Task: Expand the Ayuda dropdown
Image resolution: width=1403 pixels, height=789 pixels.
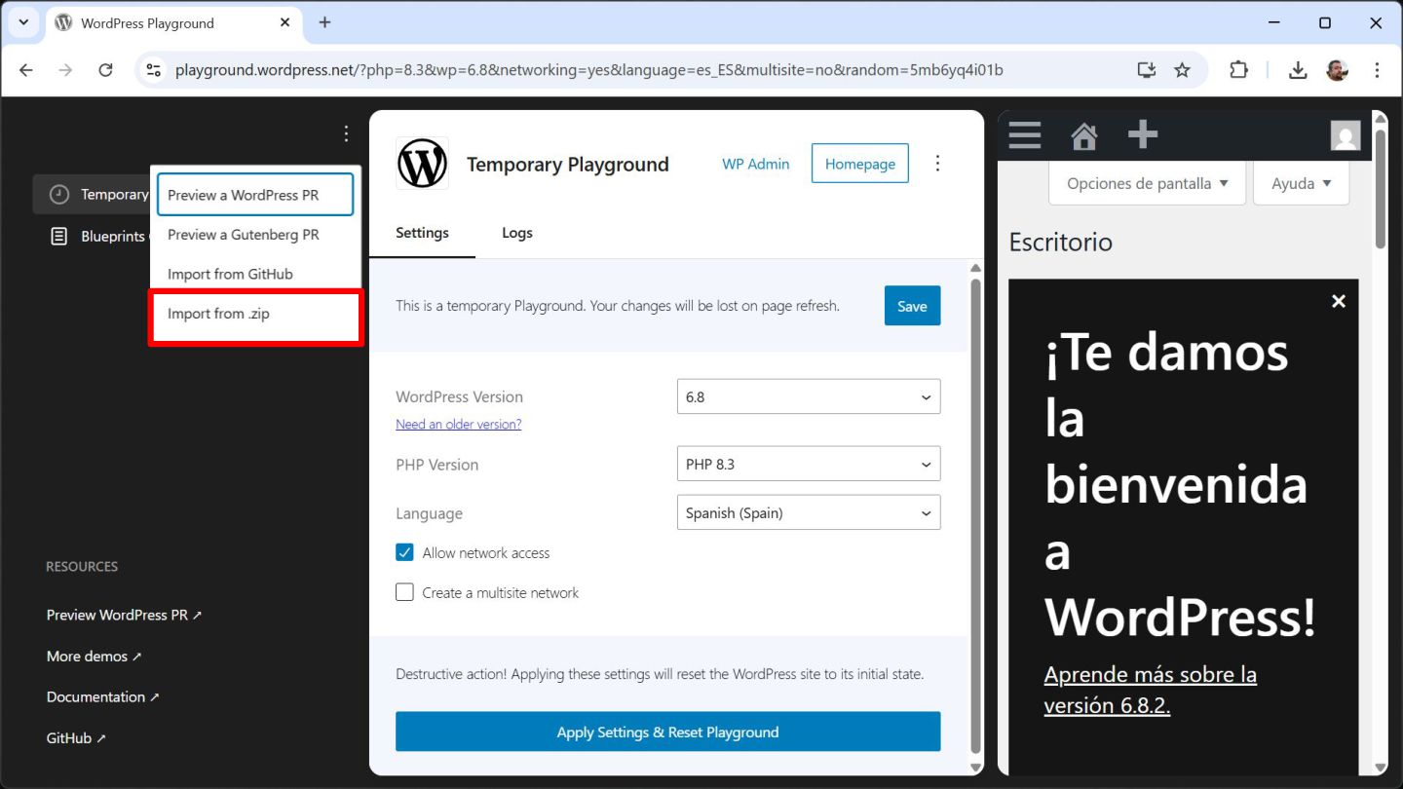Action: coord(1301,183)
